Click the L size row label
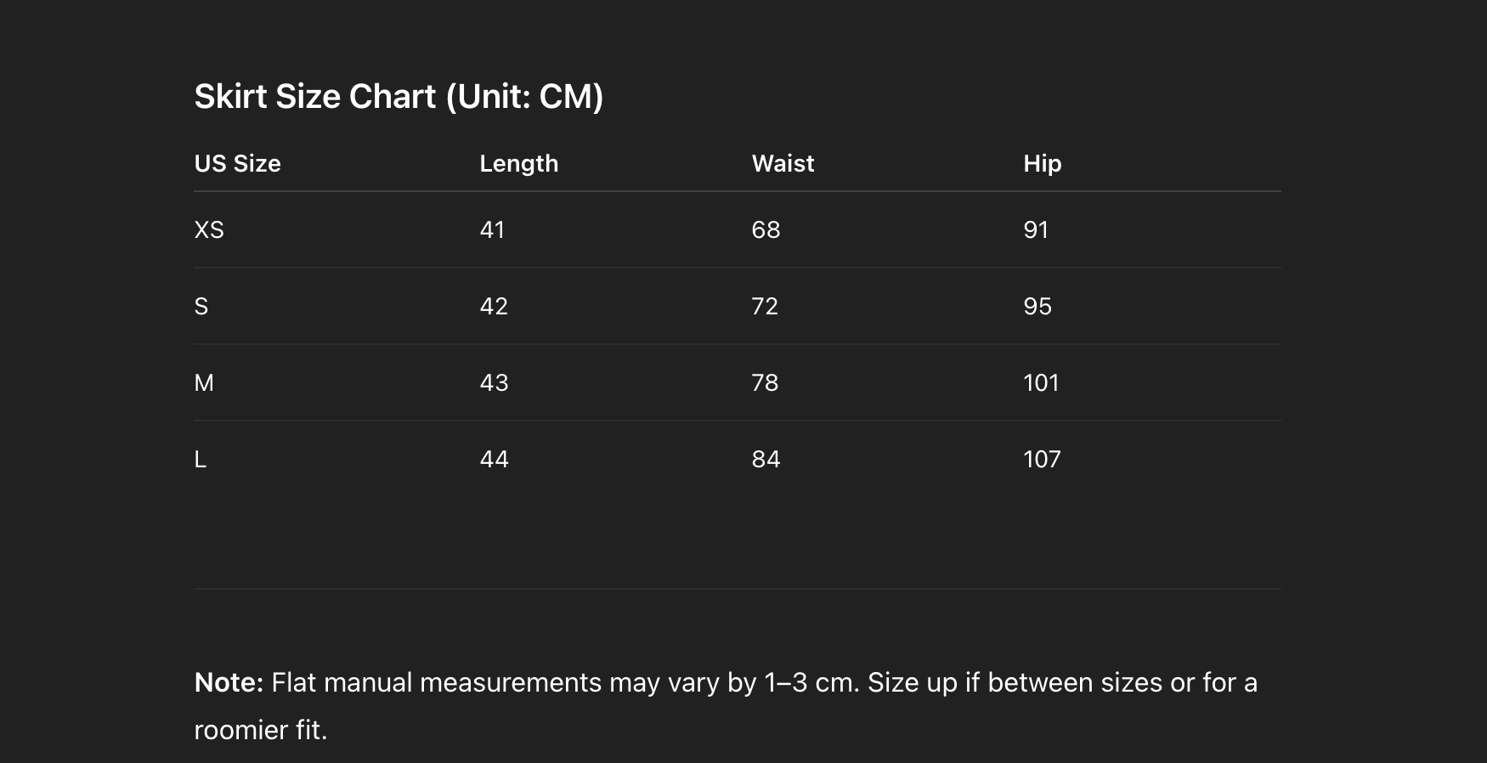Image resolution: width=1487 pixels, height=763 pixels. pyautogui.click(x=201, y=459)
